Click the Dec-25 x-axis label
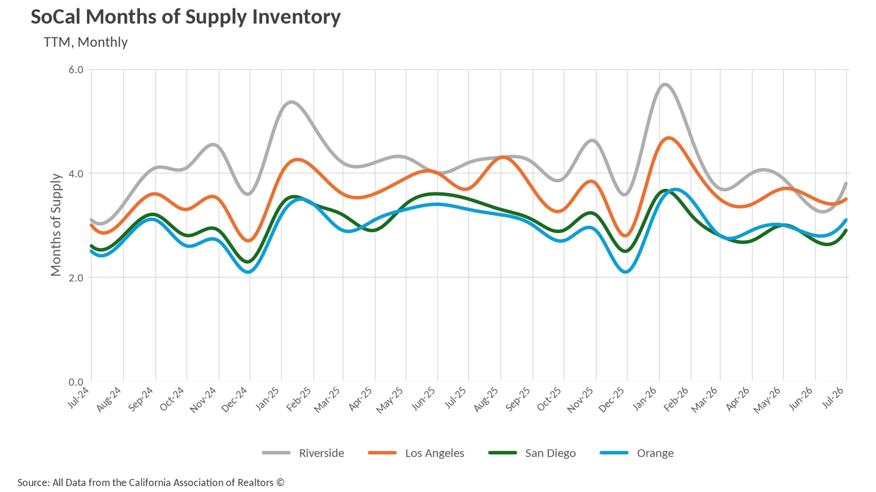 tap(613, 399)
